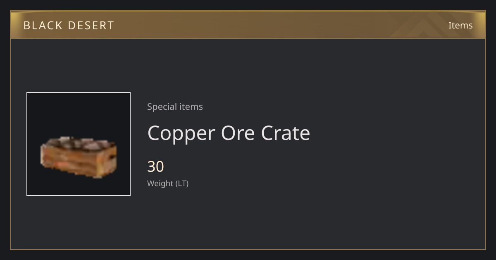Click the word Crate in the title
Screen dimensions: 496x260
pos(286,133)
